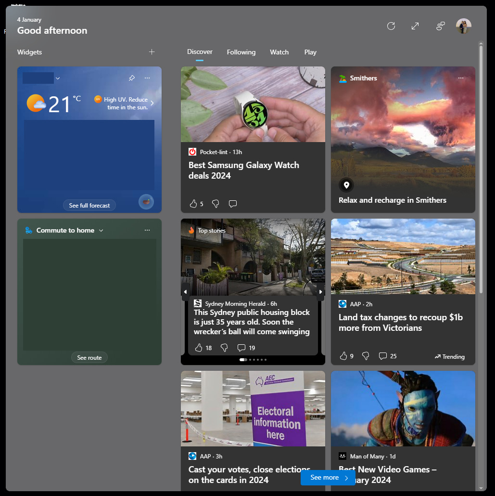
Task: Click the commute car icon
Action: coord(29,230)
